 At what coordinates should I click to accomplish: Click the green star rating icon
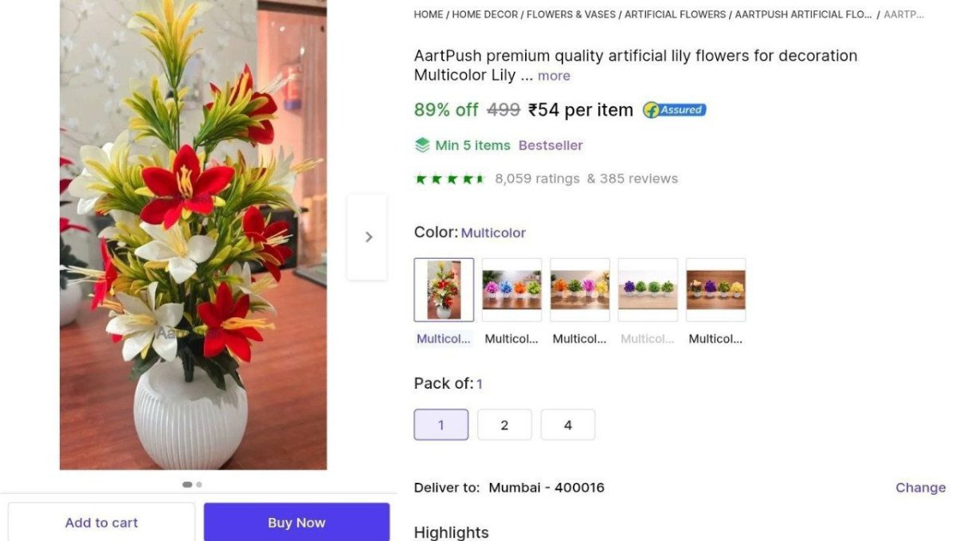(x=449, y=178)
